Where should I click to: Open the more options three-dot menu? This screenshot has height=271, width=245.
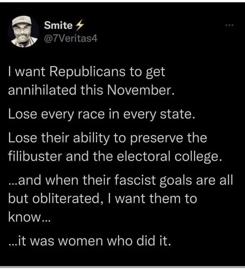[x=230, y=25]
